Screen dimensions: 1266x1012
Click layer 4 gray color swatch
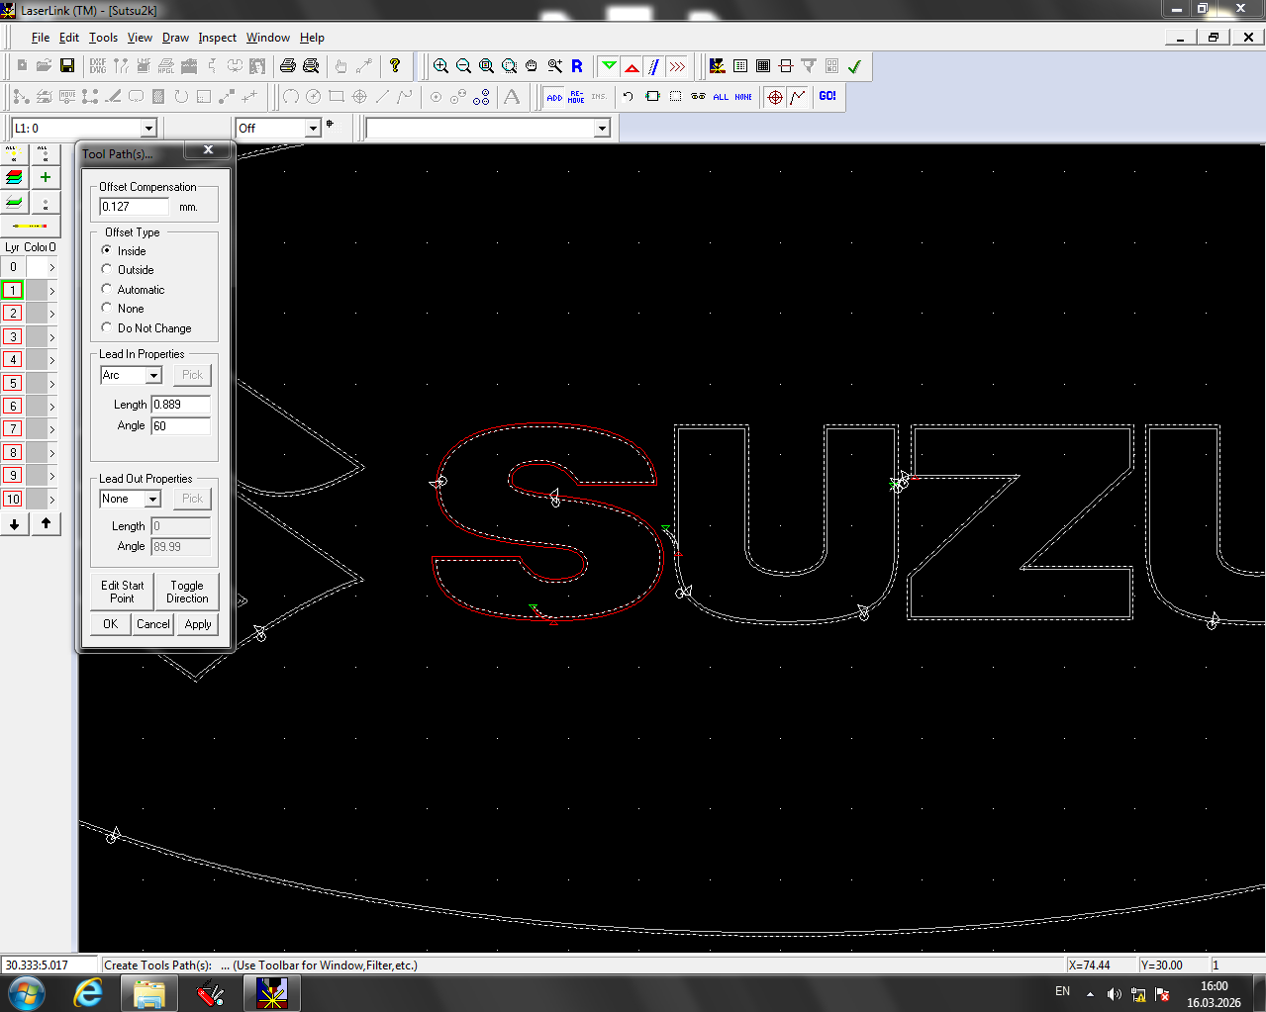[x=36, y=359]
